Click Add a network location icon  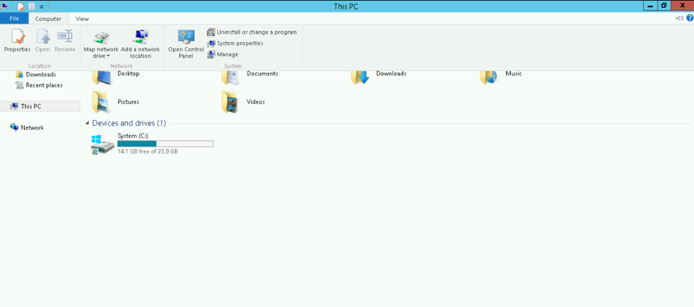click(x=140, y=37)
